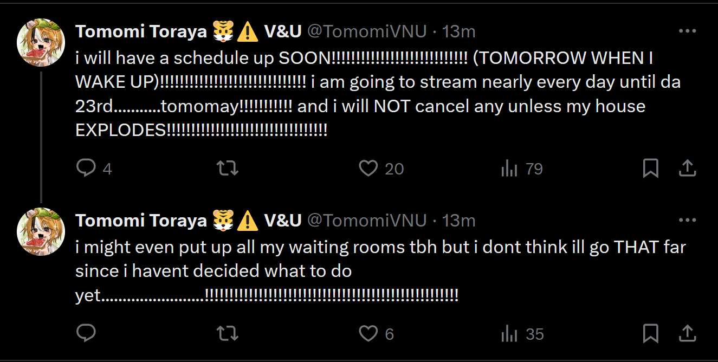
Task: Open first tweet's 13m timestamp link
Action: (x=458, y=31)
